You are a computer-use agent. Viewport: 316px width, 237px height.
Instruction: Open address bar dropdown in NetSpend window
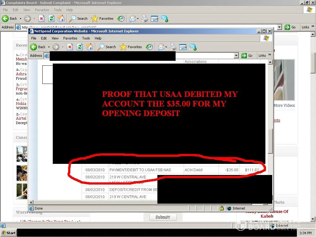(x=236, y=56)
